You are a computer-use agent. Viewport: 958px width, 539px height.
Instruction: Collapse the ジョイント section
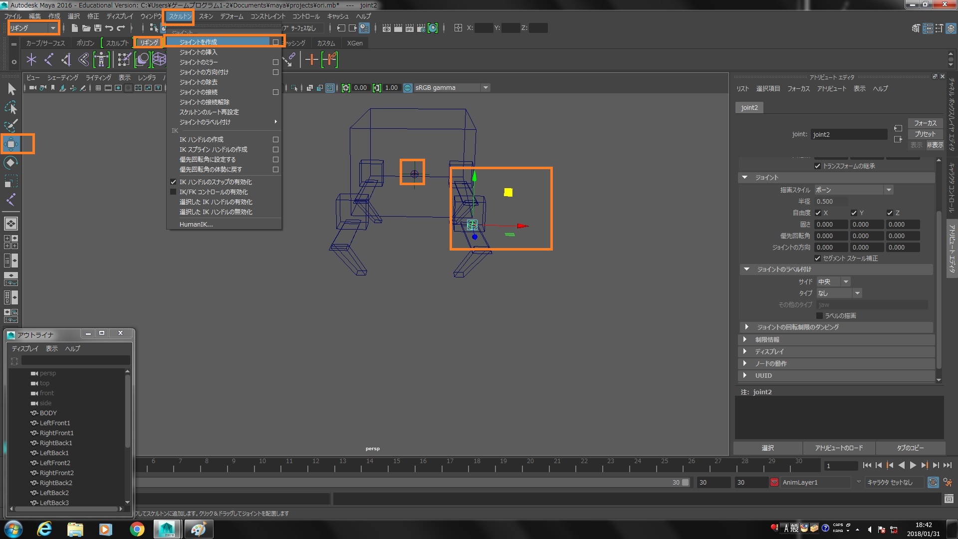coord(836,178)
